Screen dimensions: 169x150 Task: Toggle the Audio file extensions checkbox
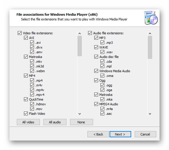90,33
